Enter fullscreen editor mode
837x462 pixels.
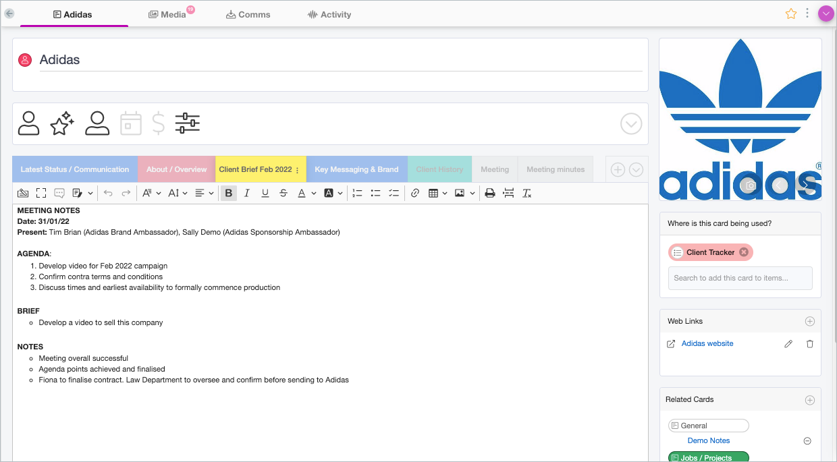click(41, 194)
